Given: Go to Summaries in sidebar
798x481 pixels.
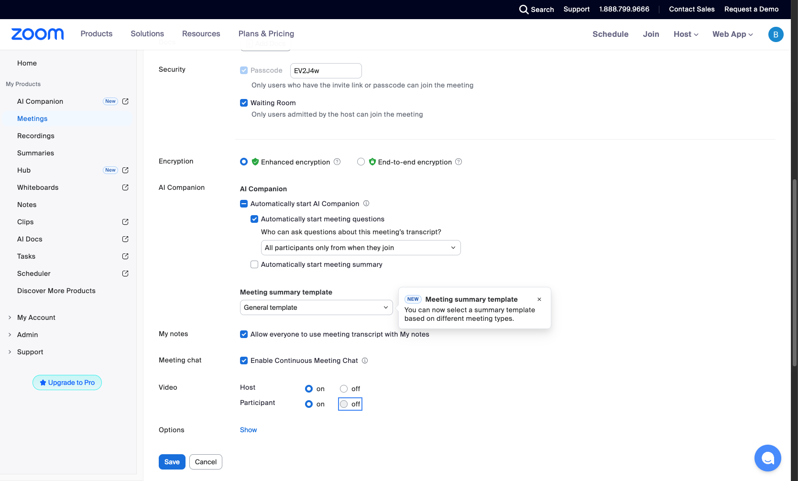Looking at the screenshot, I should pos(35,153).
